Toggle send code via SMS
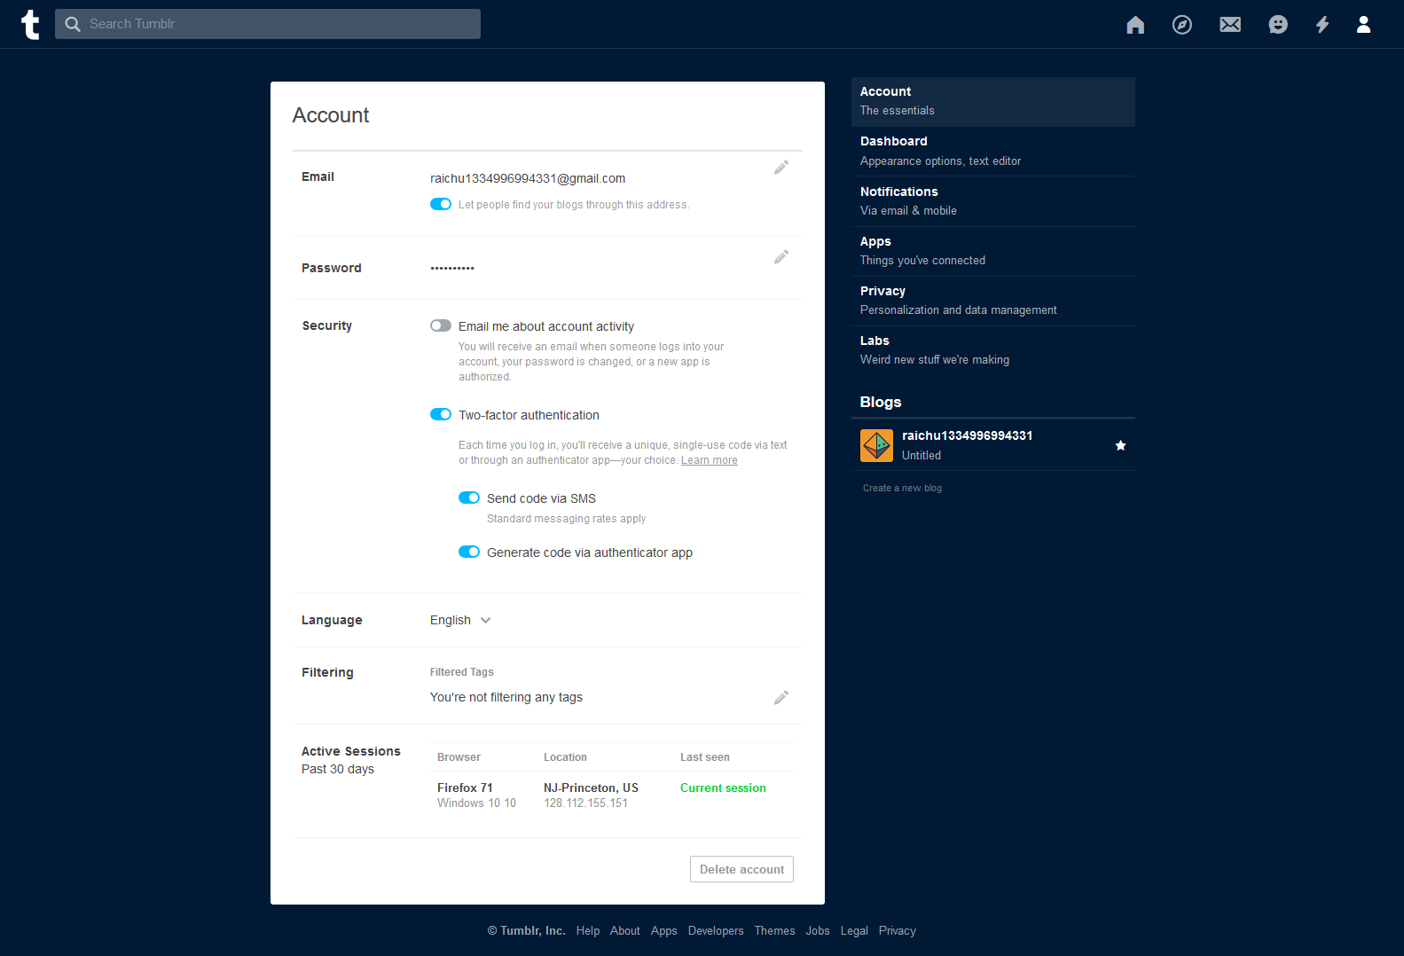Image resolution: width=1404 pixels, height=956 pixels. click(x=469, y=498)
